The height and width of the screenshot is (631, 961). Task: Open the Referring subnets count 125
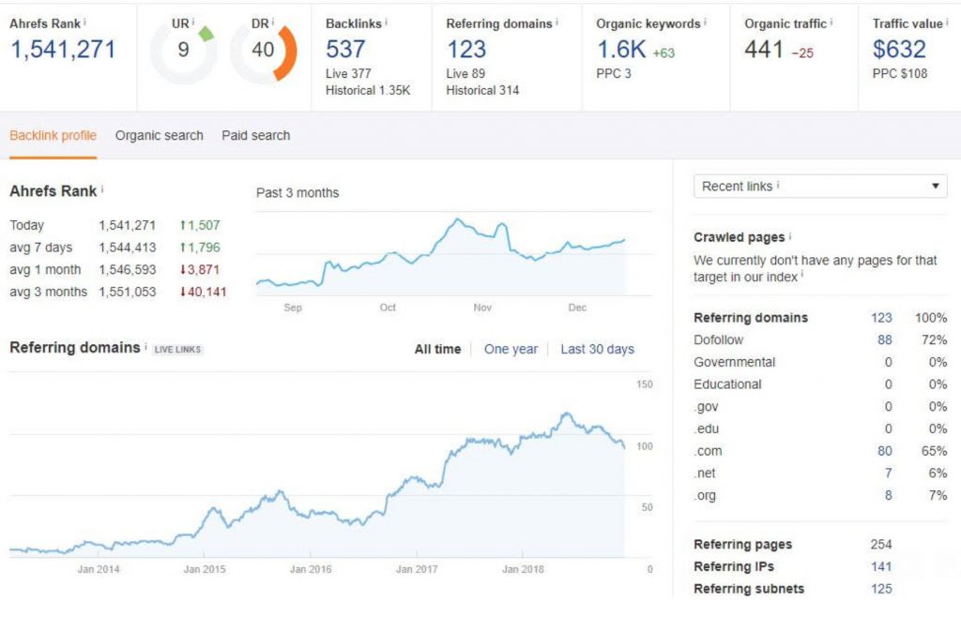point(881,589)
